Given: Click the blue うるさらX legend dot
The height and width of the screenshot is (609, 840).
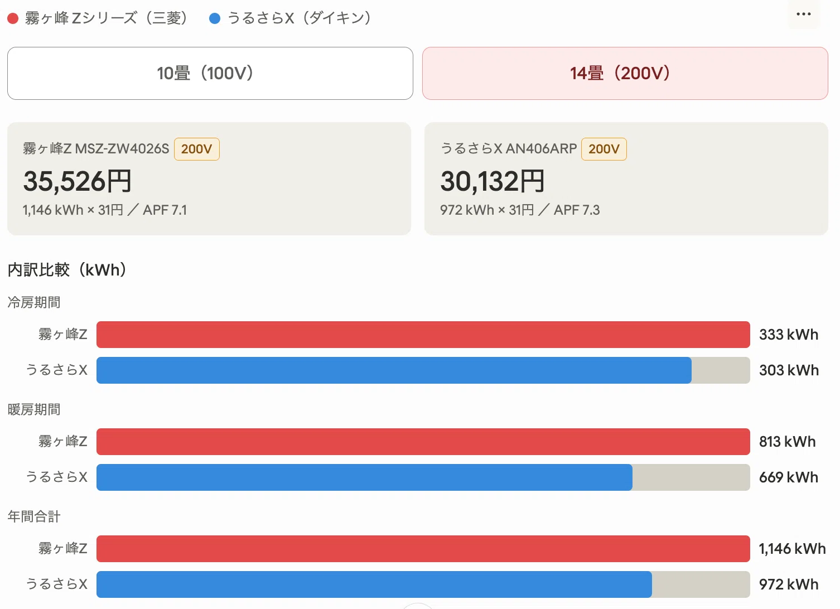Looking at the screenshot, I should click(215, 18).
